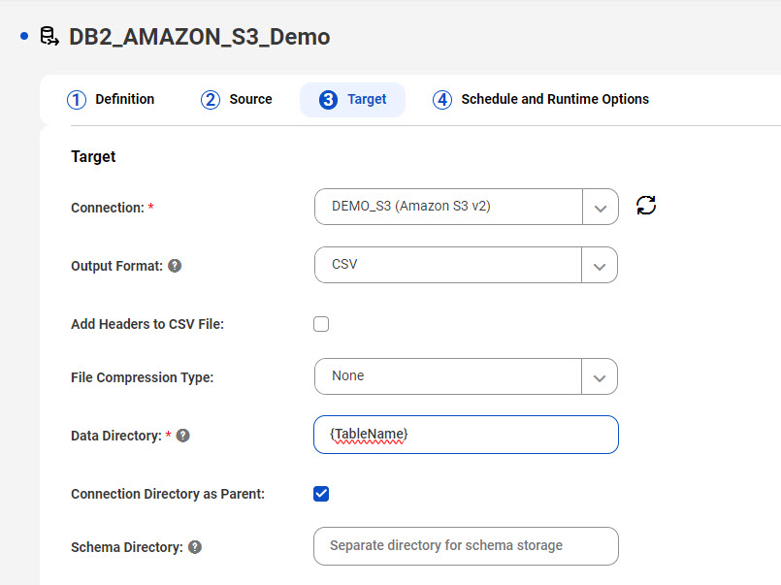Enable Add Headers to CSV File checkbox
This screenshot has height=585, width=781.
(x=321, y=324)
